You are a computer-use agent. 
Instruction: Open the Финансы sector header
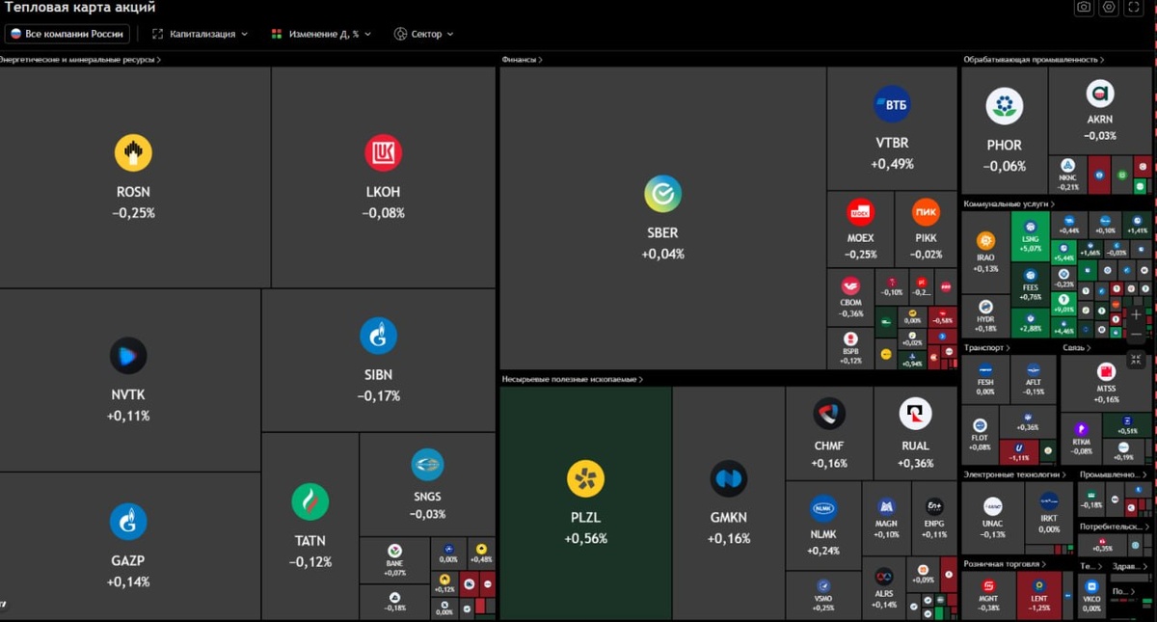coord(522,60)
